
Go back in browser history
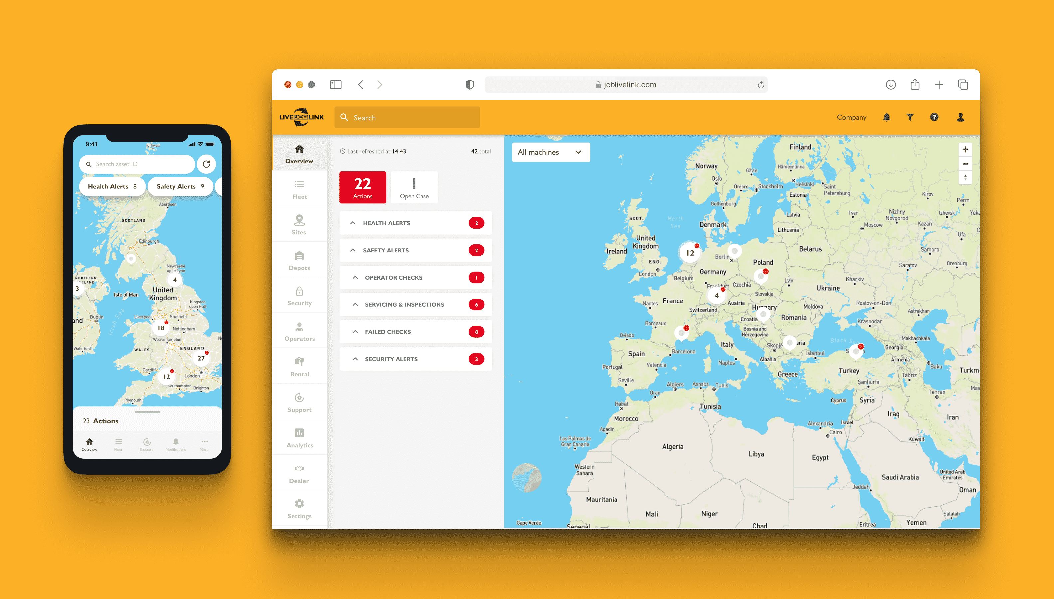pyautogui.click(x=361, y=85)
